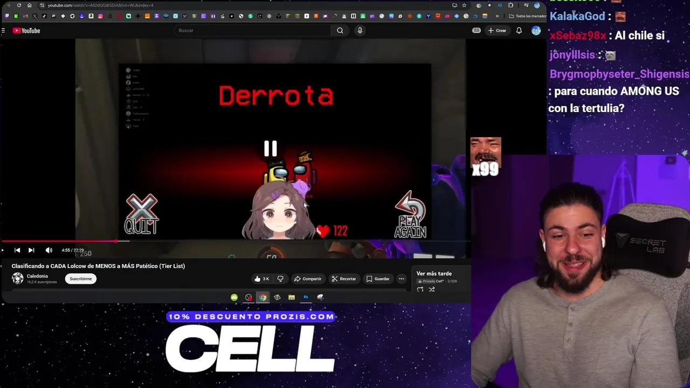The image size is (690, 388).
Task: Toggle playlist shuffle in Ver más tarde
Action: [x=432, y=289]
